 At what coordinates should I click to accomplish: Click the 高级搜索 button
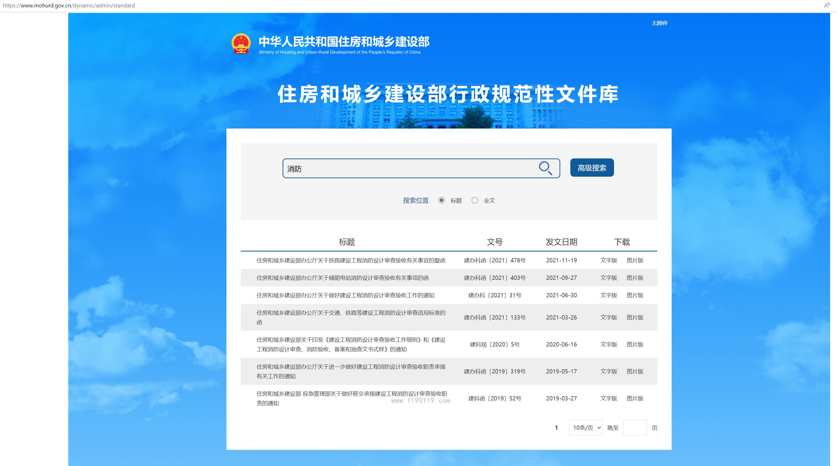(592, 168)
